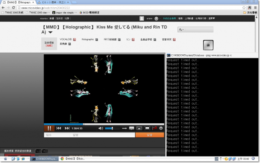Open the 台灣排行榜 menu item

201,18
